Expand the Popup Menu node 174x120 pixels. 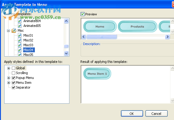[8, 78]
